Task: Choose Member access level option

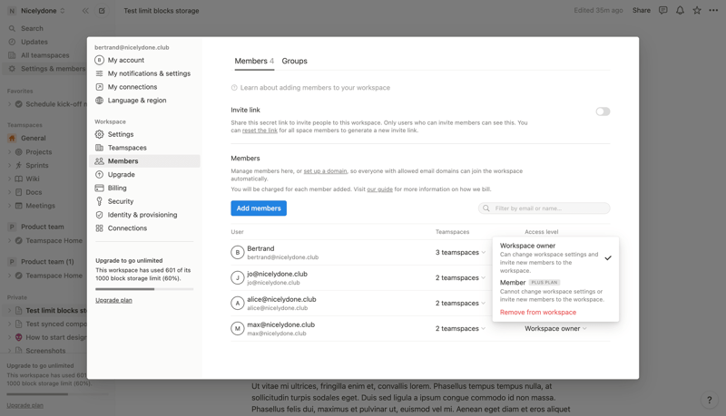Action: (555, 291)
